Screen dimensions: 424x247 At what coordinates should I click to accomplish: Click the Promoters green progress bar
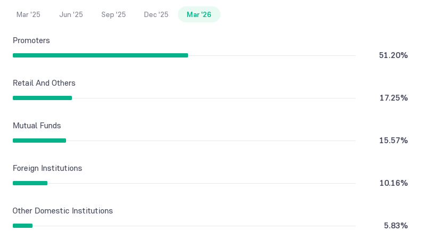point(100,55)
